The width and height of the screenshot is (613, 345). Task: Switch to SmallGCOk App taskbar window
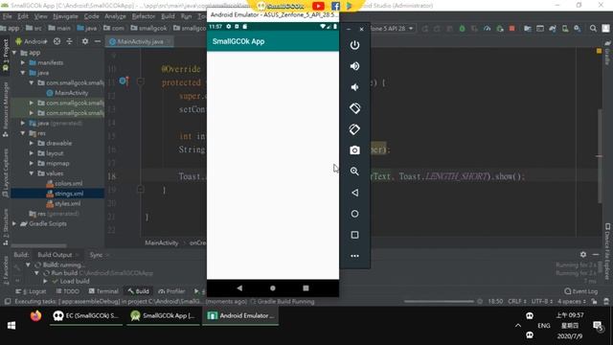(x=164, y=315)
